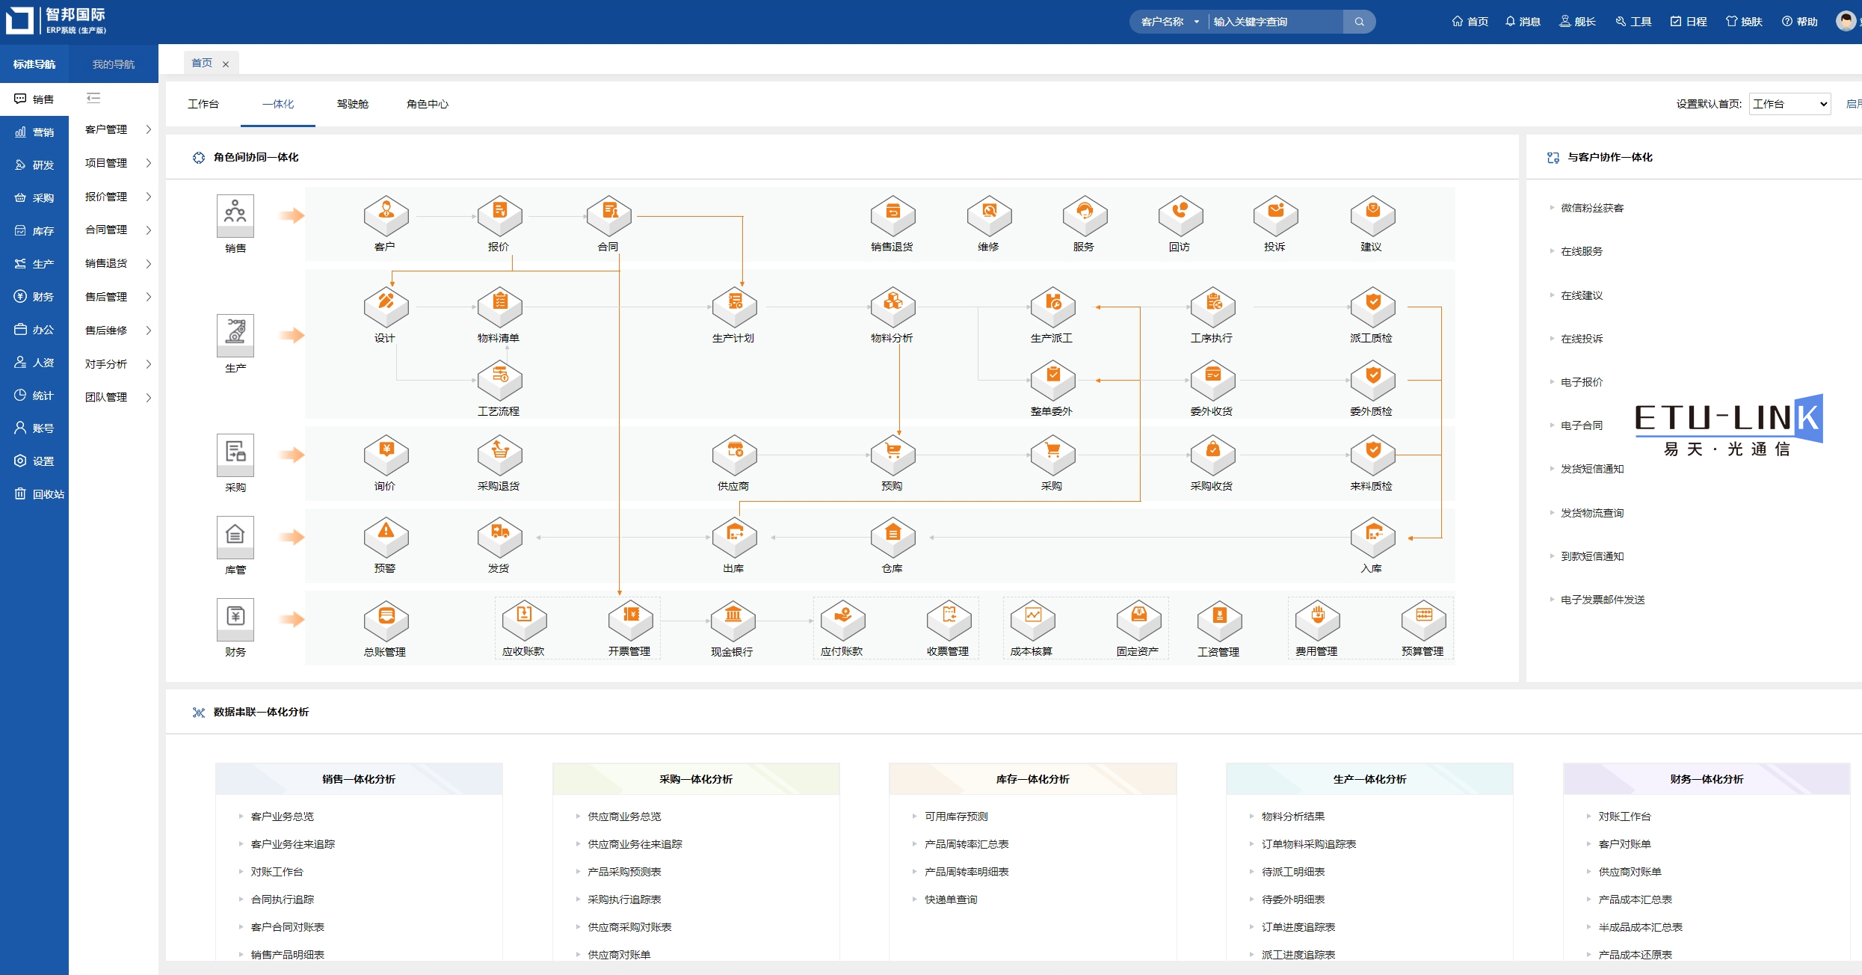Open the 发货物流查询 link

click(1592, 513)
